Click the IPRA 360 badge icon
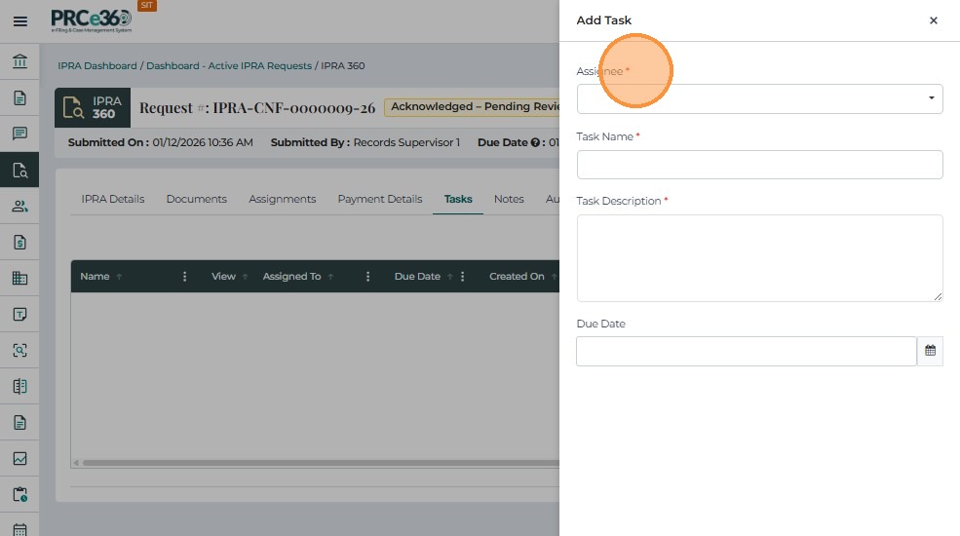Viewport: 960px width, 536px height. [93, 108]
